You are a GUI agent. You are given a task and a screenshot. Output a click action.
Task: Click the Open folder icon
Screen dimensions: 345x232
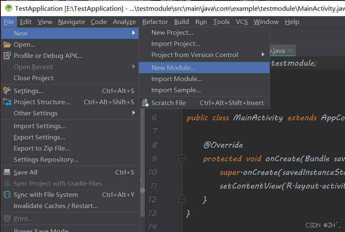pyautogui.click(x=7, y=45)
